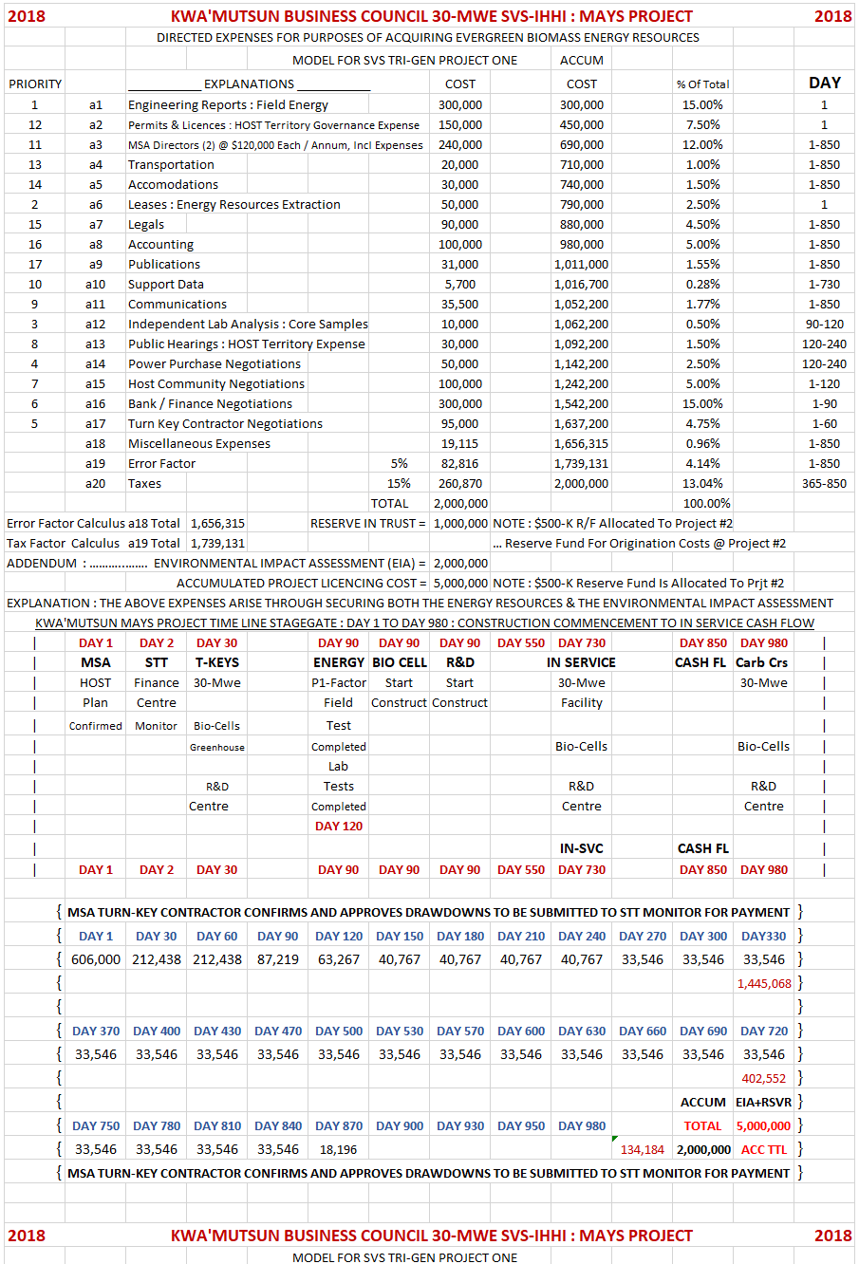This screenshot has height=1264, width=859.
Task: Select the Confirmed cell under MSA
Action: pyautogui.click(x=96, y=726)
